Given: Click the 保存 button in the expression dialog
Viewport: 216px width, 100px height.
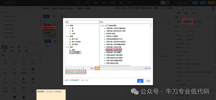Looking at the screenshot, I should click(x=140, y=81).
